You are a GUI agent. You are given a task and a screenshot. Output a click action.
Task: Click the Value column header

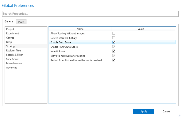coord(141,29)
